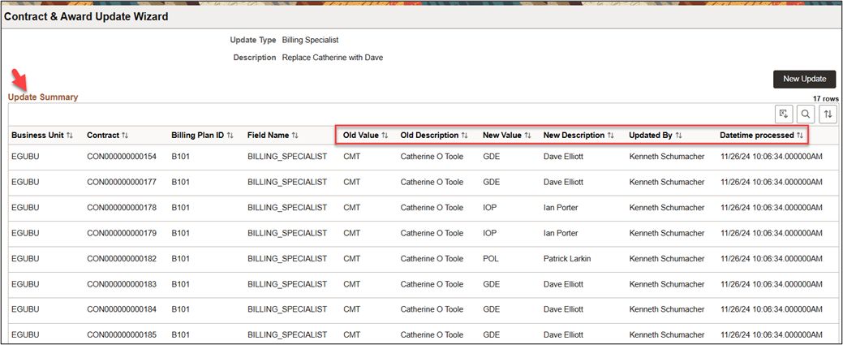Select contract CON000000000177 cell

(x=122, y=182)
